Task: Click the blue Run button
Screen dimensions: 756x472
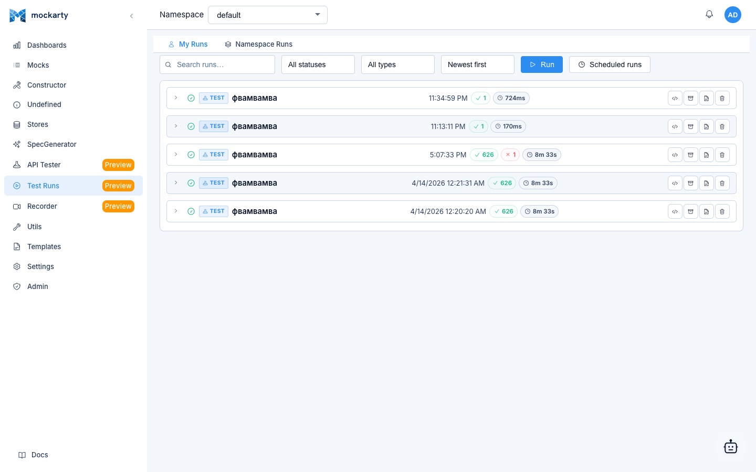Action: (542, 65)
